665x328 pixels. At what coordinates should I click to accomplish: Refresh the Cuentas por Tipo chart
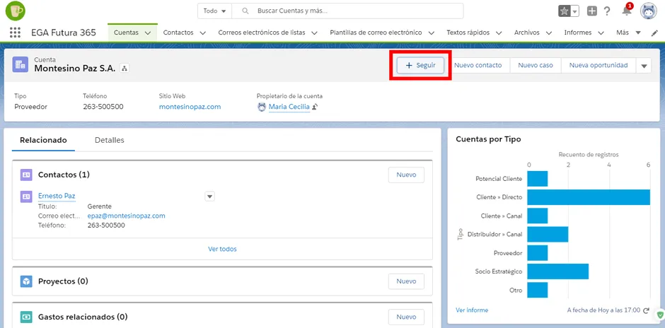point(646,310)
